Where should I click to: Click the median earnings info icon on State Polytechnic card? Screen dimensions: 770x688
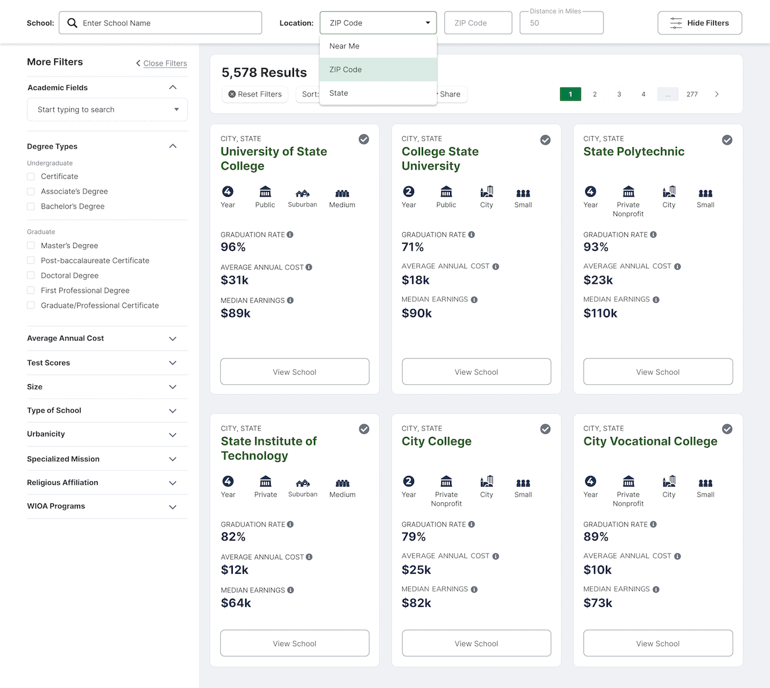click(x=656, y=300)
